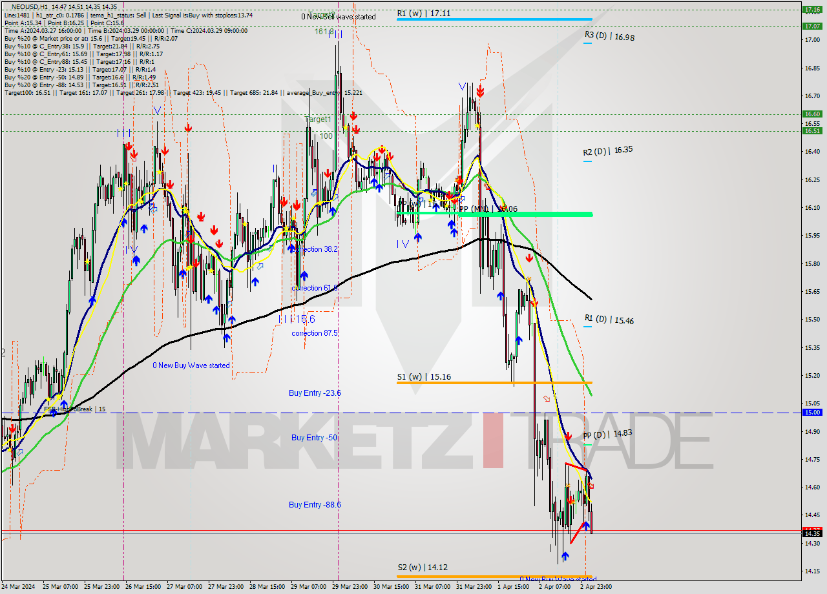Click the 'correction 38.2' label

[315, 249]
